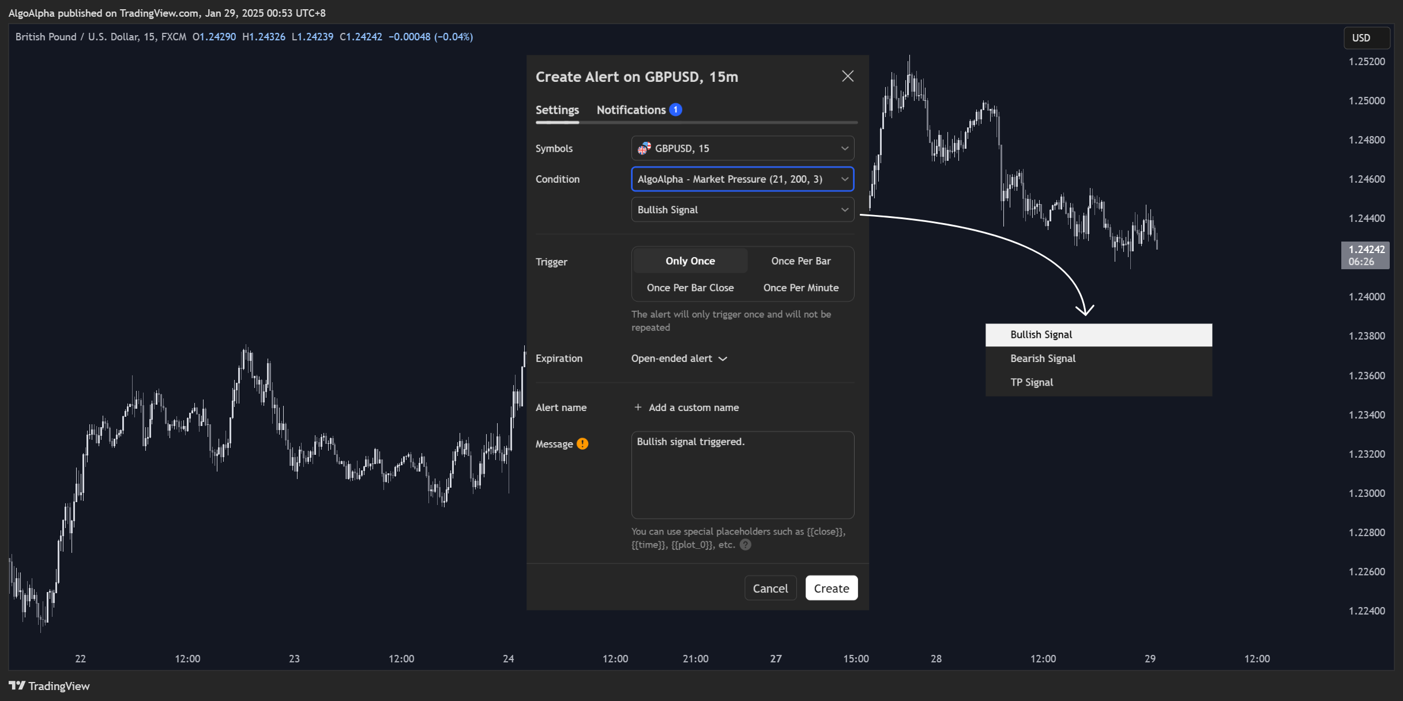
Task: Switch to the Settings tab
Action: [x=557, y=110]
